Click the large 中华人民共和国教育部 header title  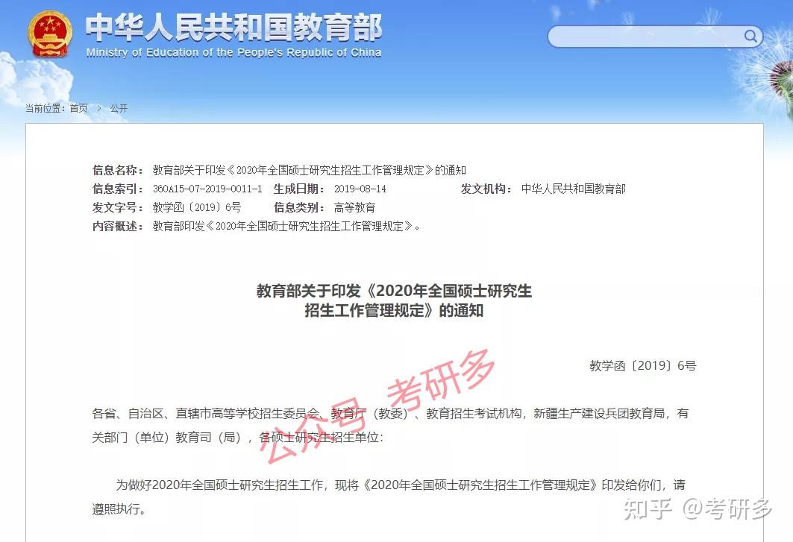pos(233,28)
